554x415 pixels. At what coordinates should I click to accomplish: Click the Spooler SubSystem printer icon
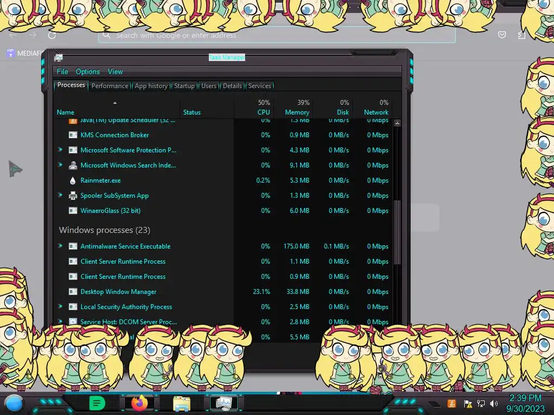[73, 196]
